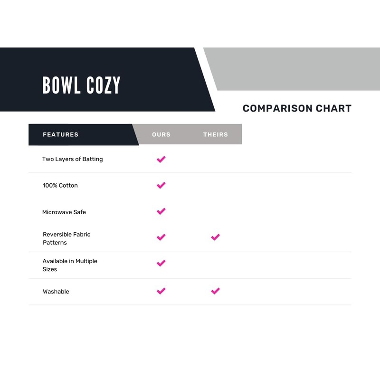Screen dimensions: 380x380
Task: Click the Available in Multiple Sizes label
Action: [69, 265]
